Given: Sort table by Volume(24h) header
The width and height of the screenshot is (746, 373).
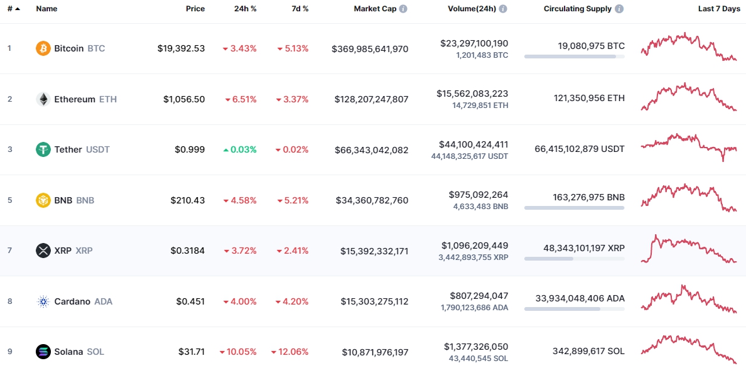Looking at the screenshot, I should pyautogui.click(x=472, y=9).
